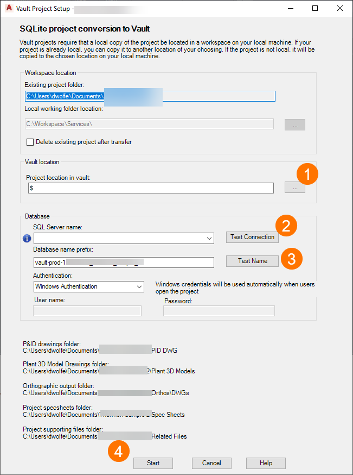353x475 pixels.
Task: Start the project conversion
Action: (x=153, y=463)
